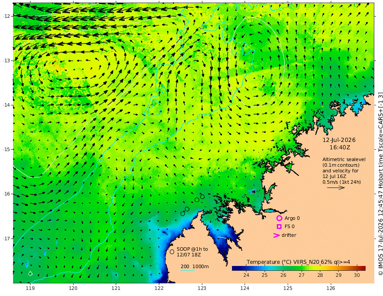Viewport: 383px width, 296px height.
Task: Click latitude axis label -16
Action: click(x=7, y=194)
